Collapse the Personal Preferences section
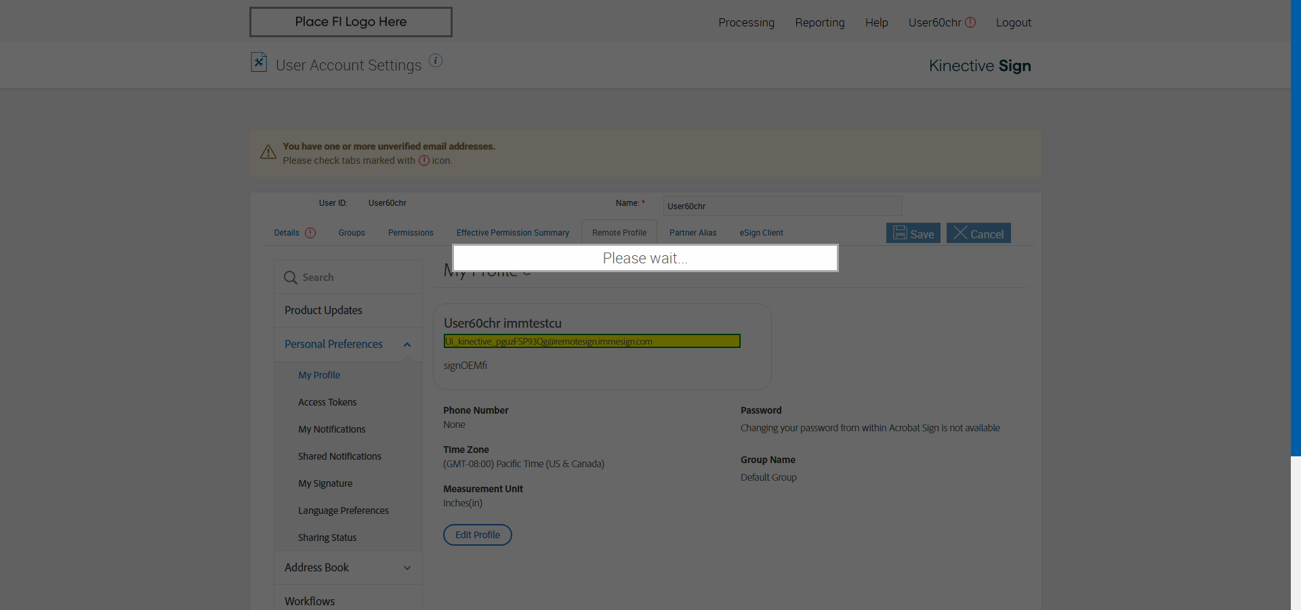Viewport: 1301px width, 610px height. coord(407,345)
